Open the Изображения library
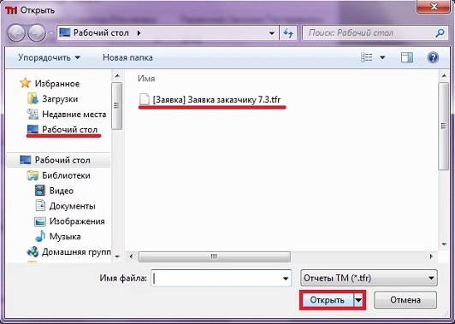This screenshot has width=455, height=324. coord(77,221)
